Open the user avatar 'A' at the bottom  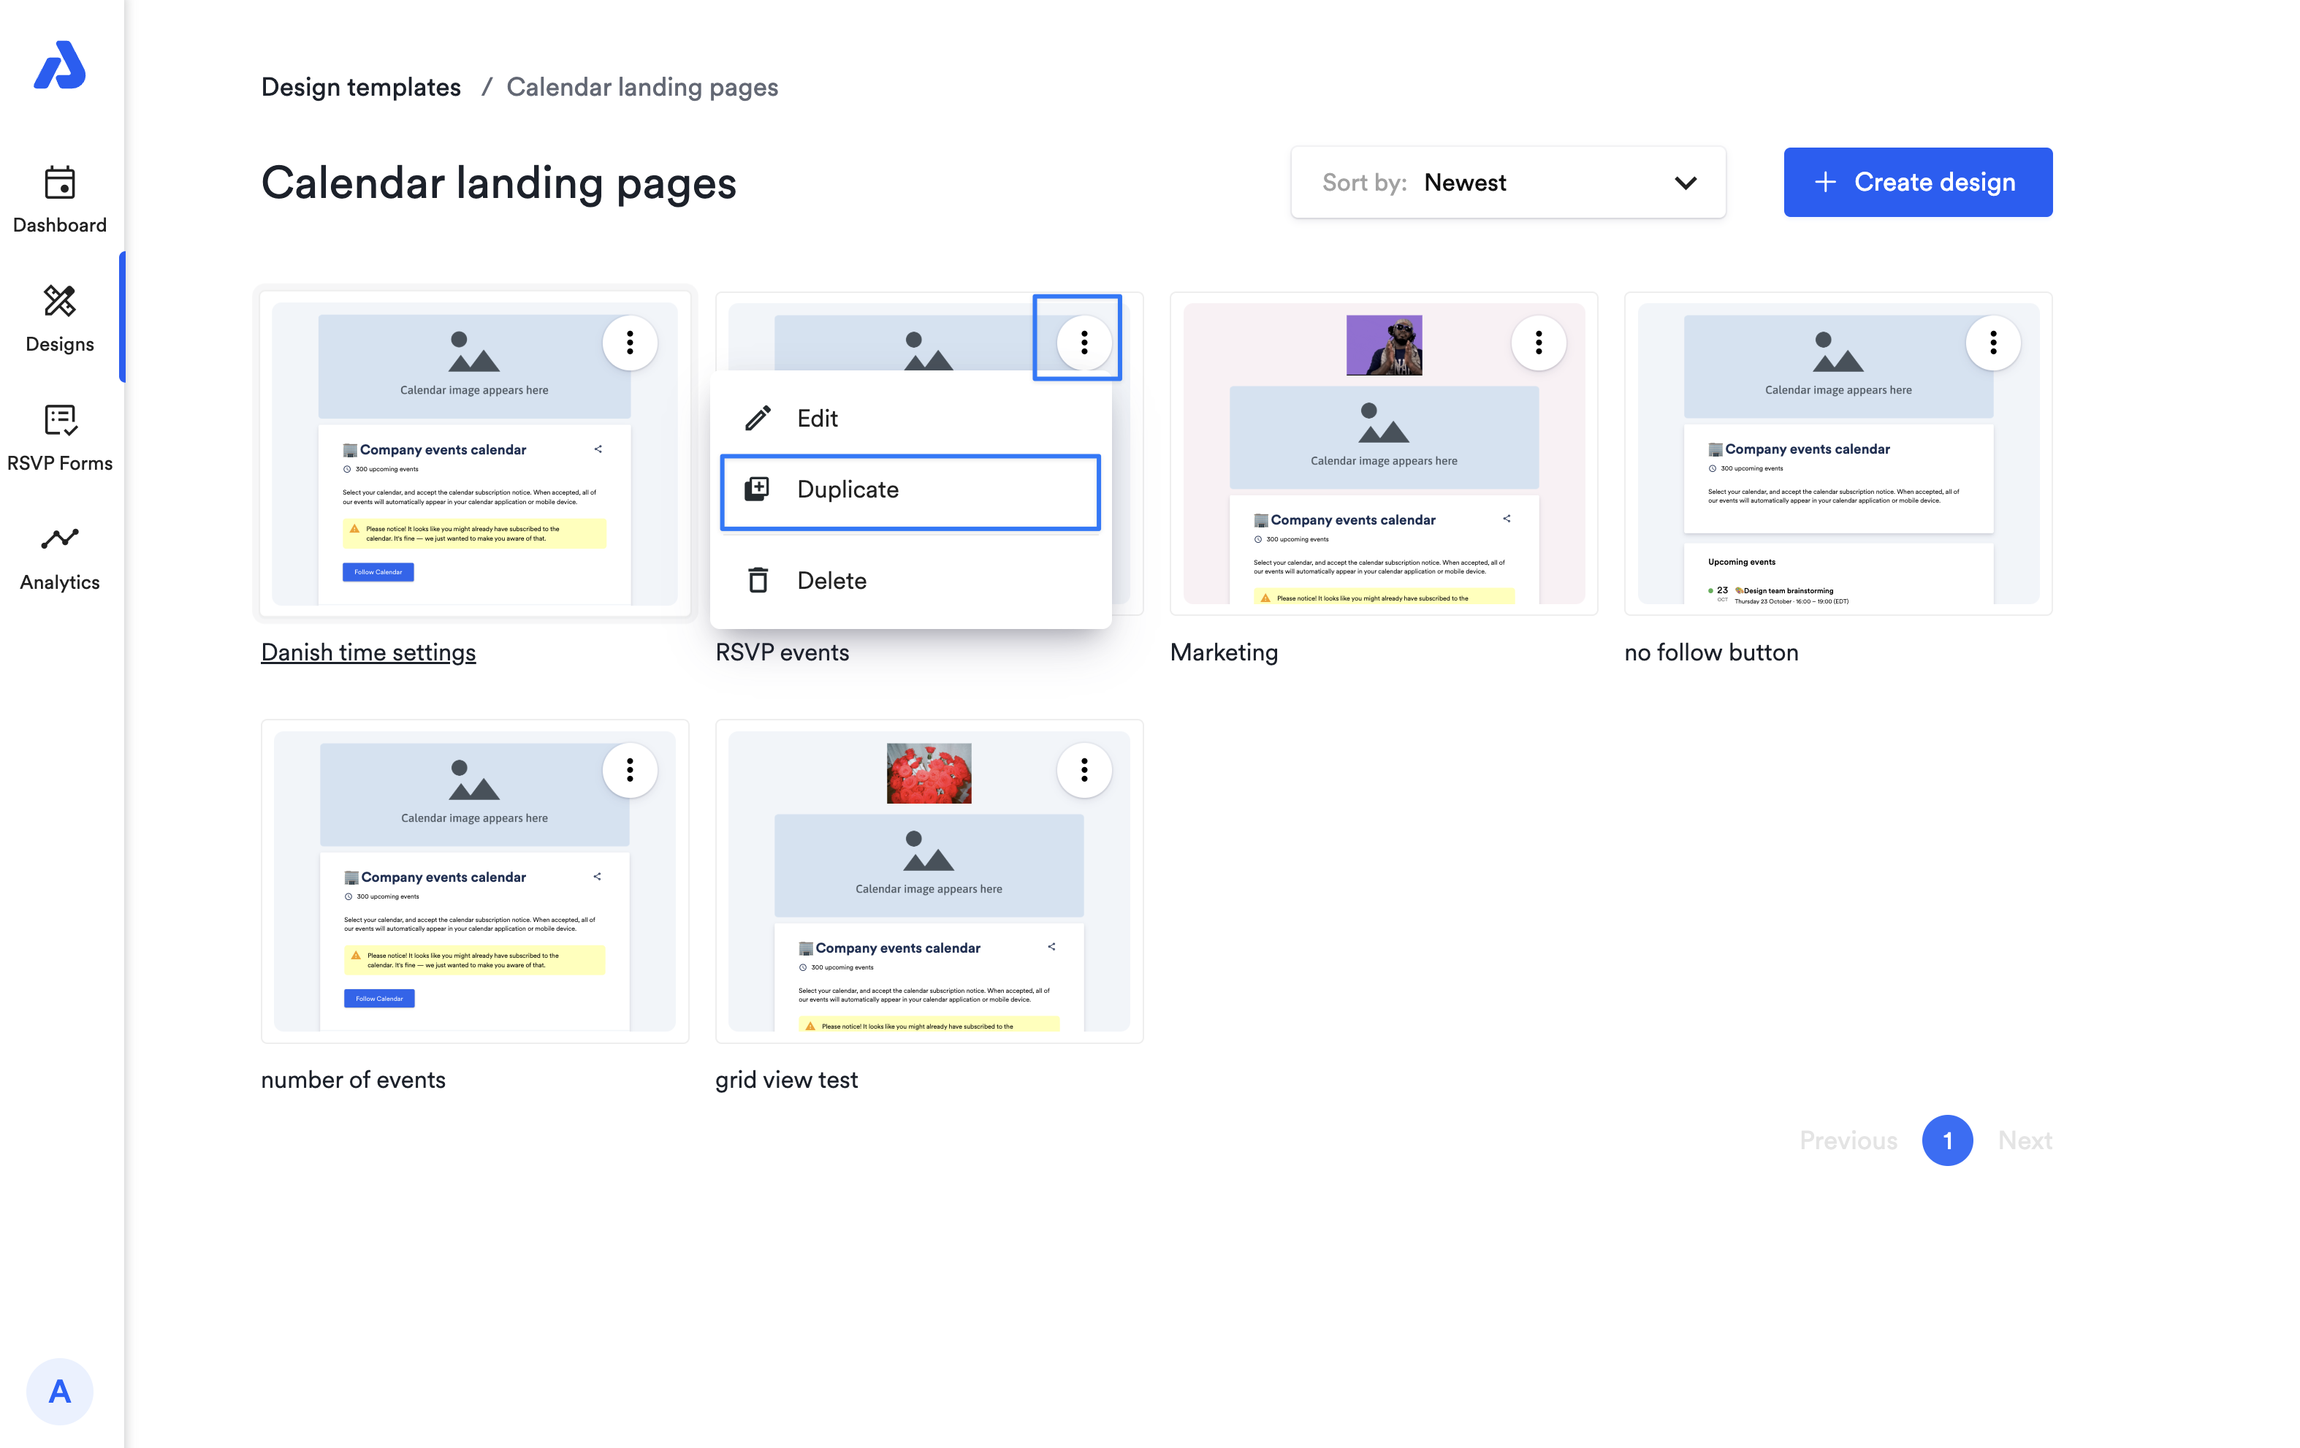click(59, 1391)
